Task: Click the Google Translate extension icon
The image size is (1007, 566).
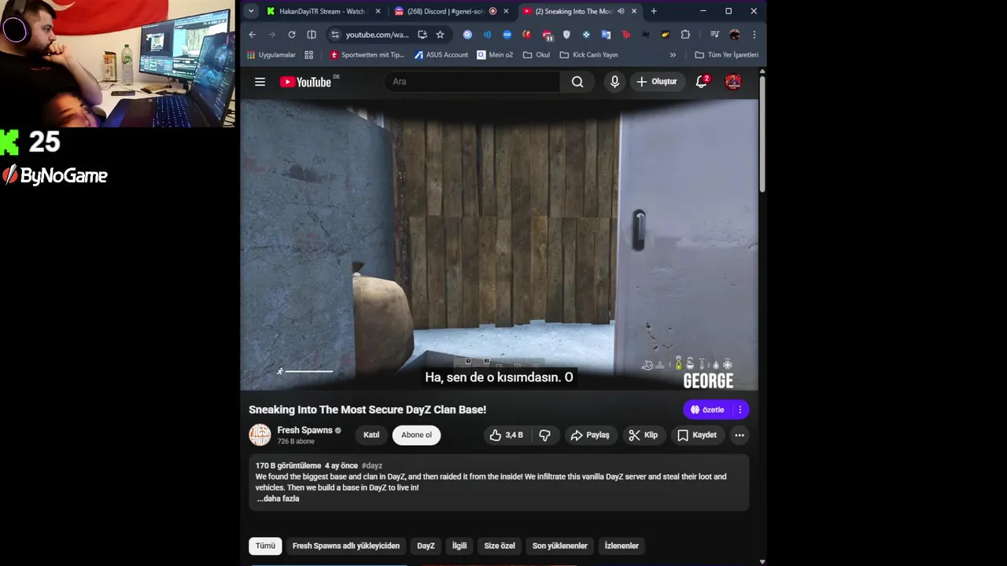Action: (606, 35)
